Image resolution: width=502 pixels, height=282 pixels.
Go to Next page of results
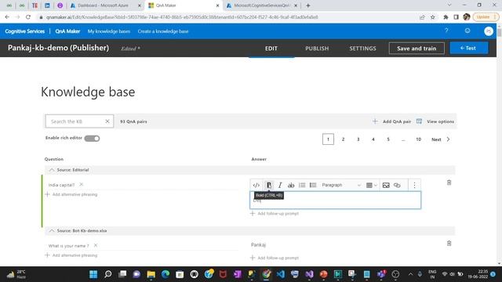441,139
